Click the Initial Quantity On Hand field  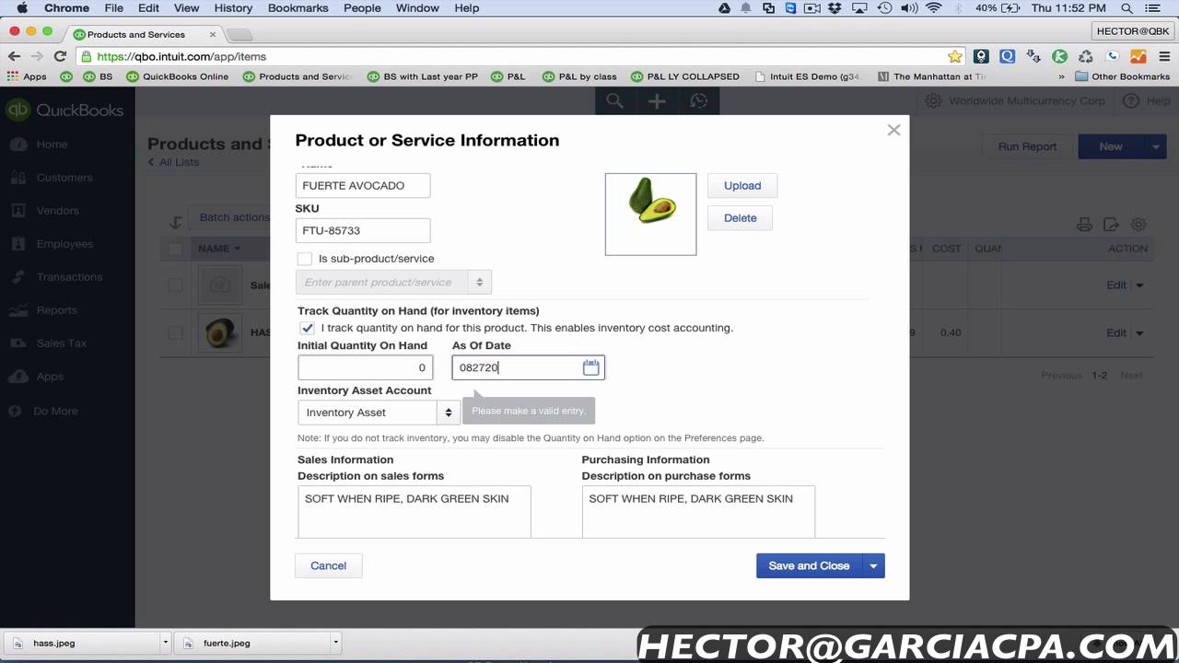click(x=365, y=367)
